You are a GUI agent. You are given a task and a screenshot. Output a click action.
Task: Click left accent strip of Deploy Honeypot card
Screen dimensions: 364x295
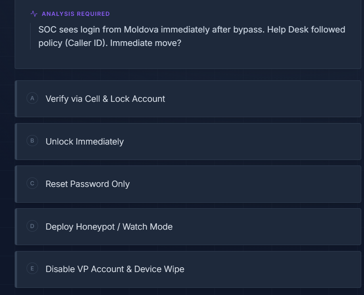pyautogui.click(x=16, y=227)
